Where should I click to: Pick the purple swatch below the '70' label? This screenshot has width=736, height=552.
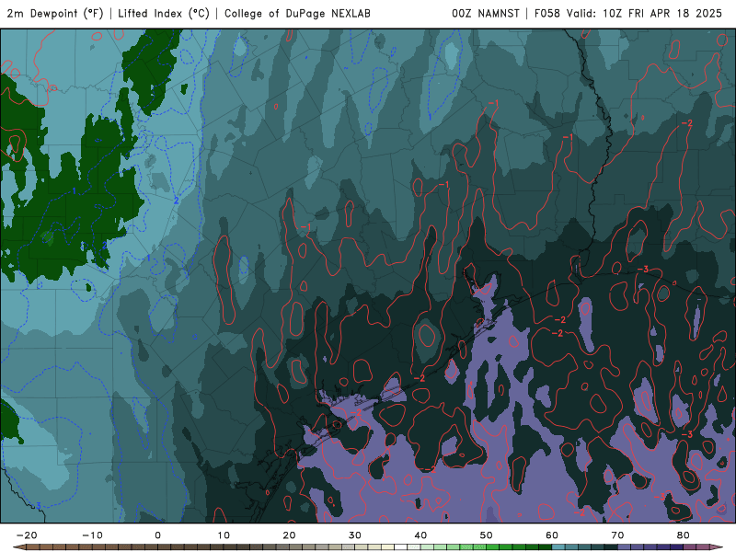(624, 546)
